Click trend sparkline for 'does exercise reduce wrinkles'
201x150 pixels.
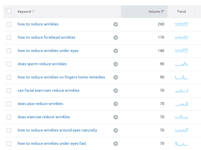coord(181,117)
